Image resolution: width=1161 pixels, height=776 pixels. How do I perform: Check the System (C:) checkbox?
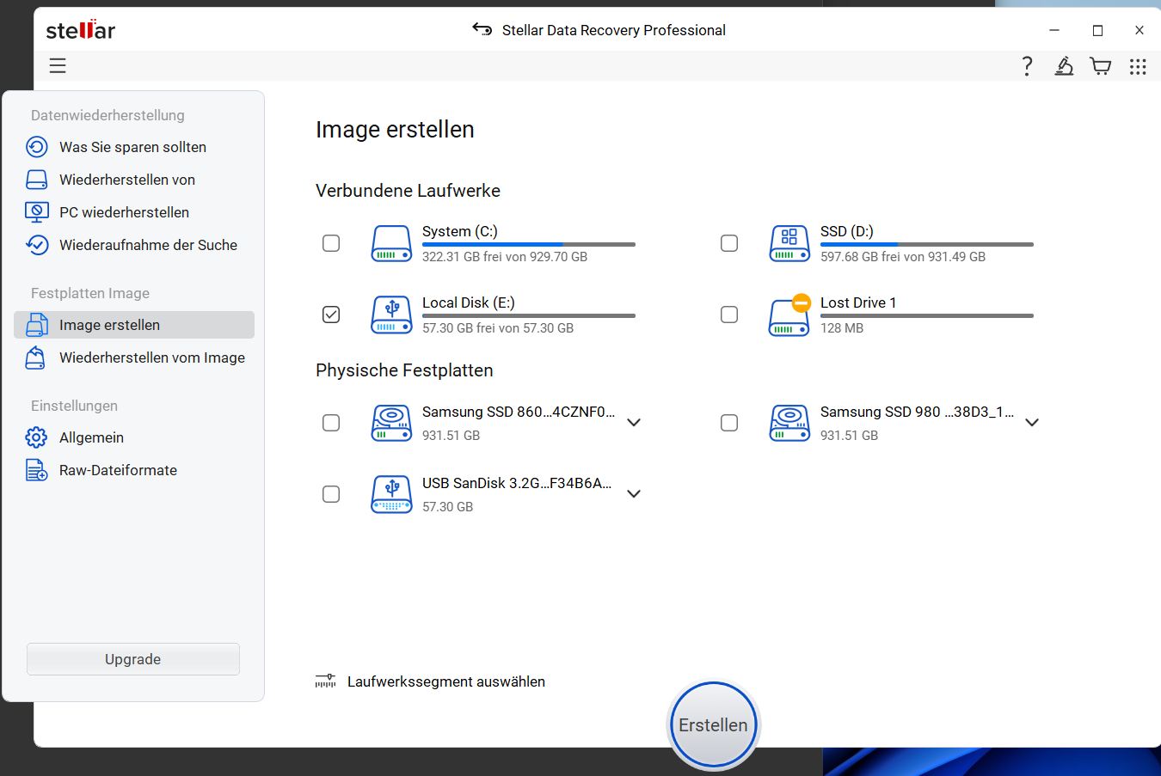coord(331,243)
